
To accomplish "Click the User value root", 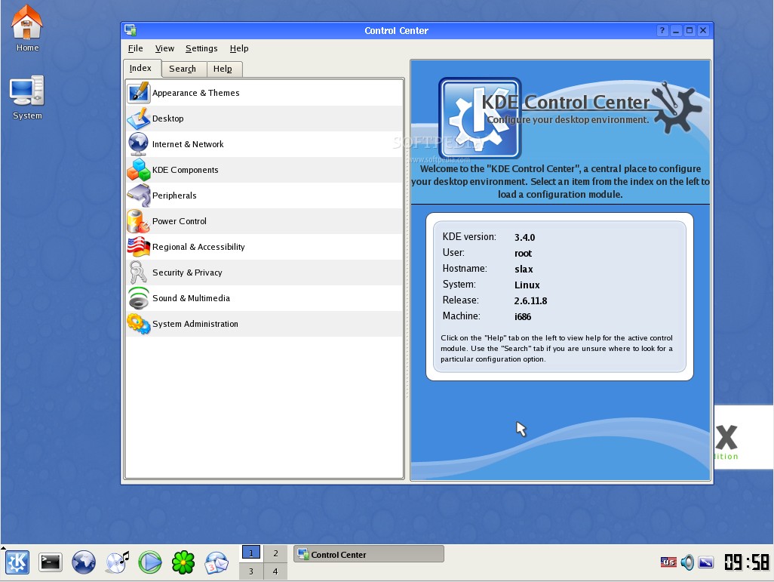I will 523,254.
